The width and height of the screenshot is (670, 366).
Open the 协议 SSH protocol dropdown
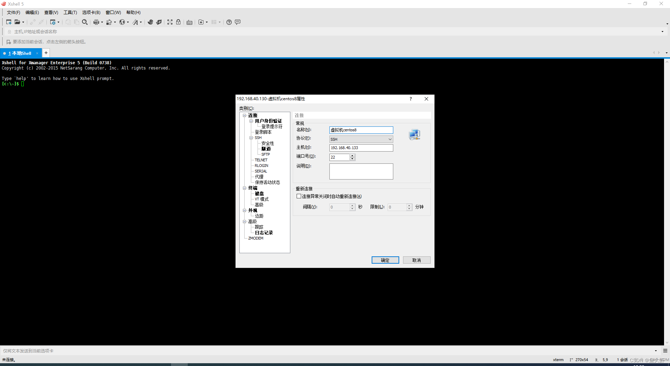point(361,139)
